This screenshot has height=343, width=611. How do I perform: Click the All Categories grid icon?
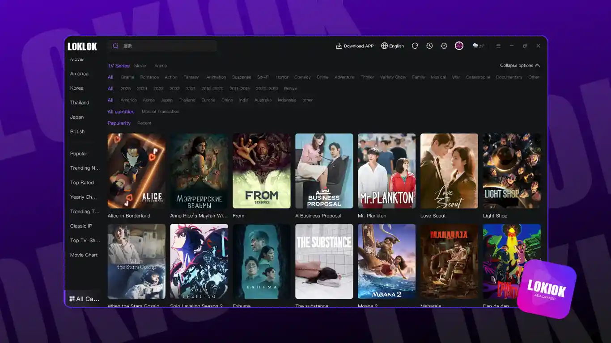point(72,299)
